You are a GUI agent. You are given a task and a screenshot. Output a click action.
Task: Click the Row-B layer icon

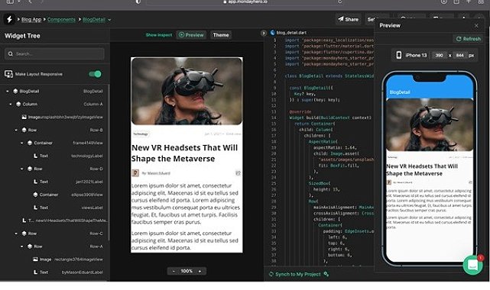click(24, 130)
